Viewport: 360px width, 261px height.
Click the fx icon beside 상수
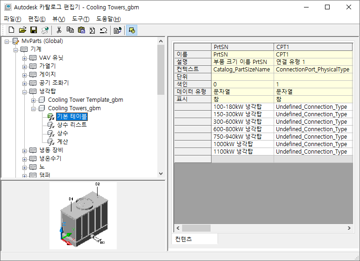pyautogui.click(x=51, y=134)
